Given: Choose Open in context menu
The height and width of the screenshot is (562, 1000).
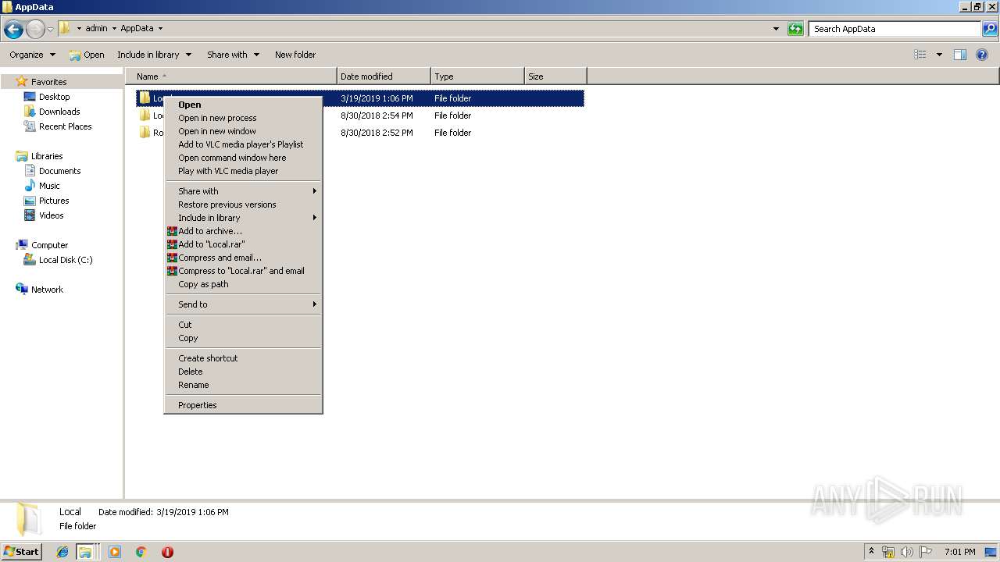Looking at the screenshot, I should pos(243,105).
